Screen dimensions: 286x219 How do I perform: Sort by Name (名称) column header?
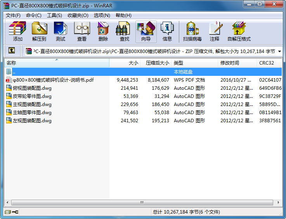point(57,63)
